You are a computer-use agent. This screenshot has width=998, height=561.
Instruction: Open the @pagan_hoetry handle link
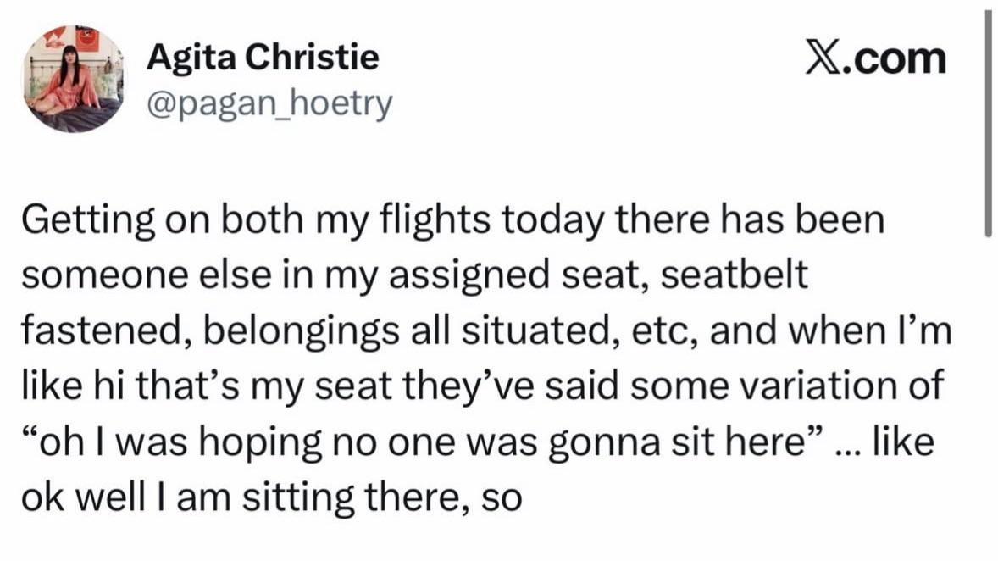(x=269, y=103)
